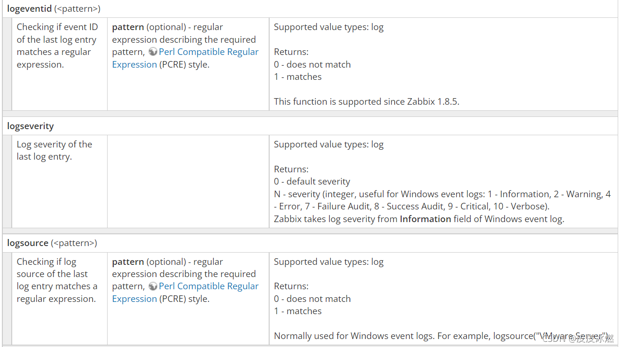Click the 'Checking if event ID' description cell

[x=57, y=46]
